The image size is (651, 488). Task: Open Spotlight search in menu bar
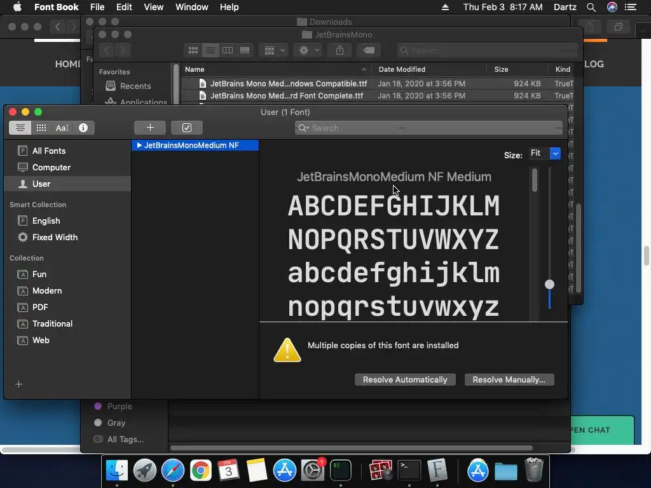click(591, 7)
